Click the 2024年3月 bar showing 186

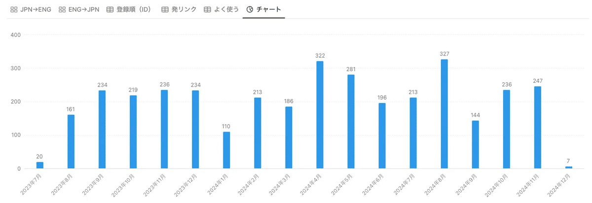289,137
